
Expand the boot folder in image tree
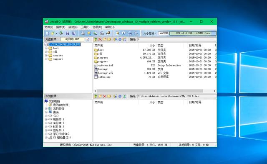pyautogui.click(x=46, y=48)
